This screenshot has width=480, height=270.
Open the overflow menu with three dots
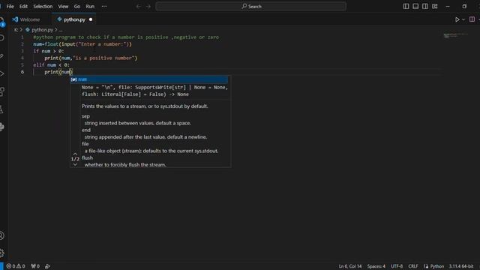pyautogui.click(x=104, y=6)
